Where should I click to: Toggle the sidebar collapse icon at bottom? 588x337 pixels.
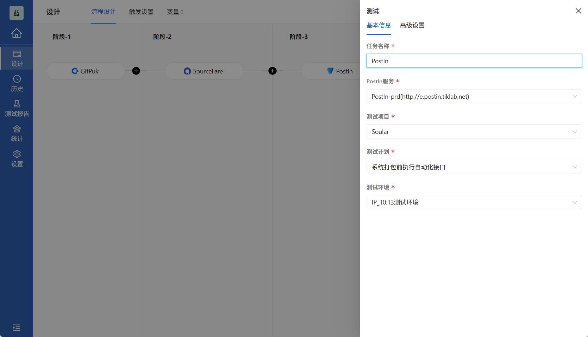[x=17, y=328]
